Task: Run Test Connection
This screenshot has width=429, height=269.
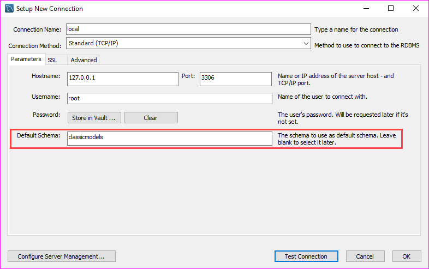Action: pyautogui.click(x=306, y=256)
